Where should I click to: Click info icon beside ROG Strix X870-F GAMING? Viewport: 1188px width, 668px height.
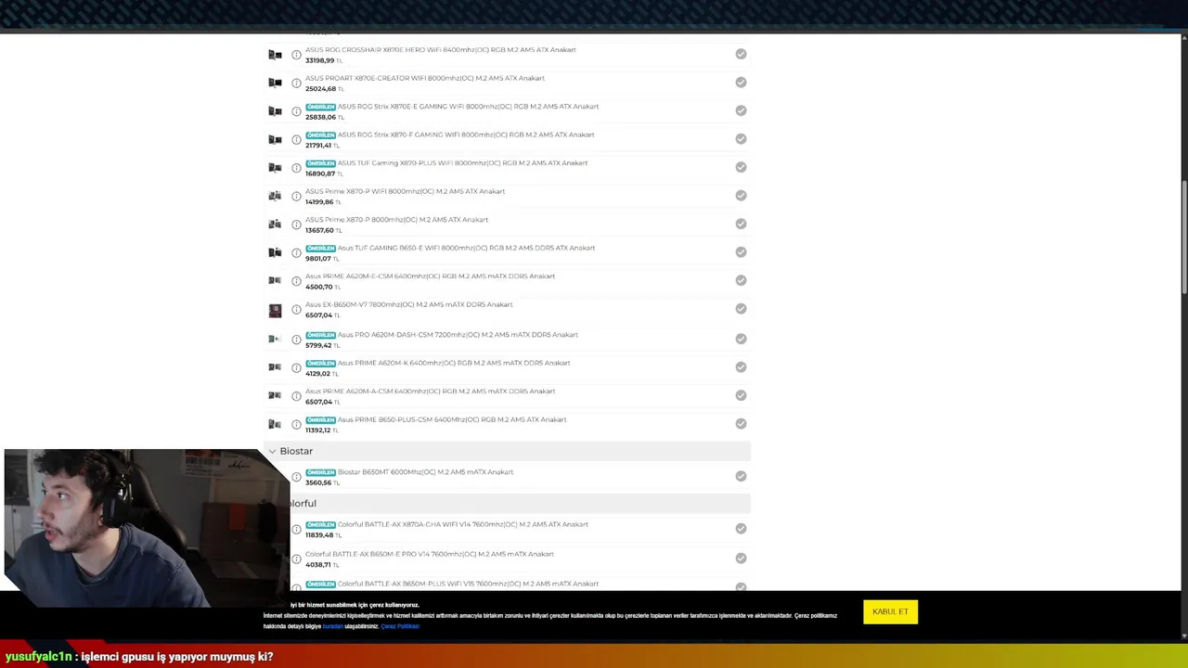click(x=296, y=140)
